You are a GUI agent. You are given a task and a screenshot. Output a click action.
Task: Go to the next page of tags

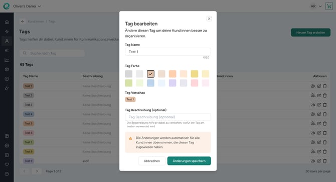point(37,171)
